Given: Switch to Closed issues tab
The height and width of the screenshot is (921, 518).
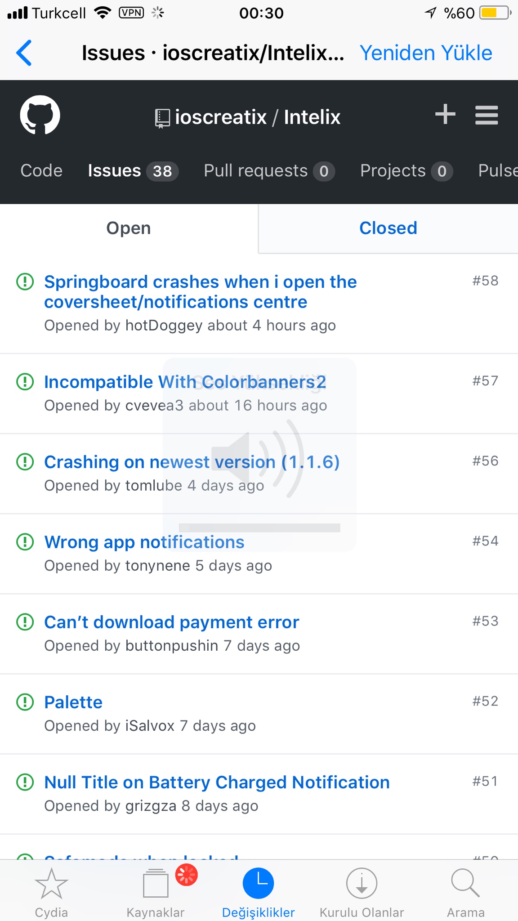Looking at the screenshot, I should point(388,228).
